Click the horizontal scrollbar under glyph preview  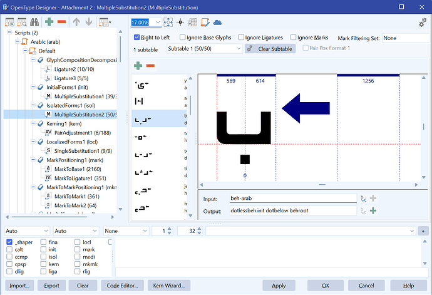(309, 185)
